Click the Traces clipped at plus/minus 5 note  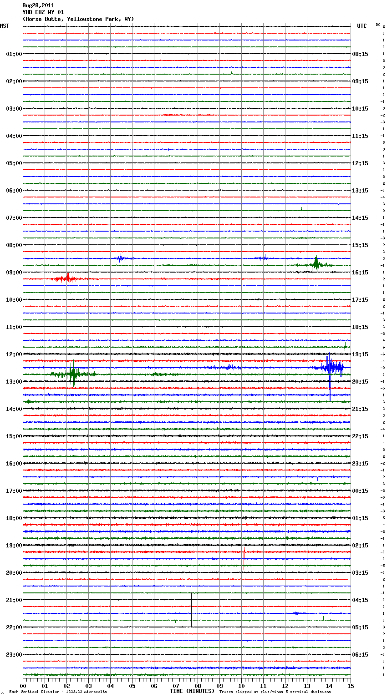click(275, 692)
